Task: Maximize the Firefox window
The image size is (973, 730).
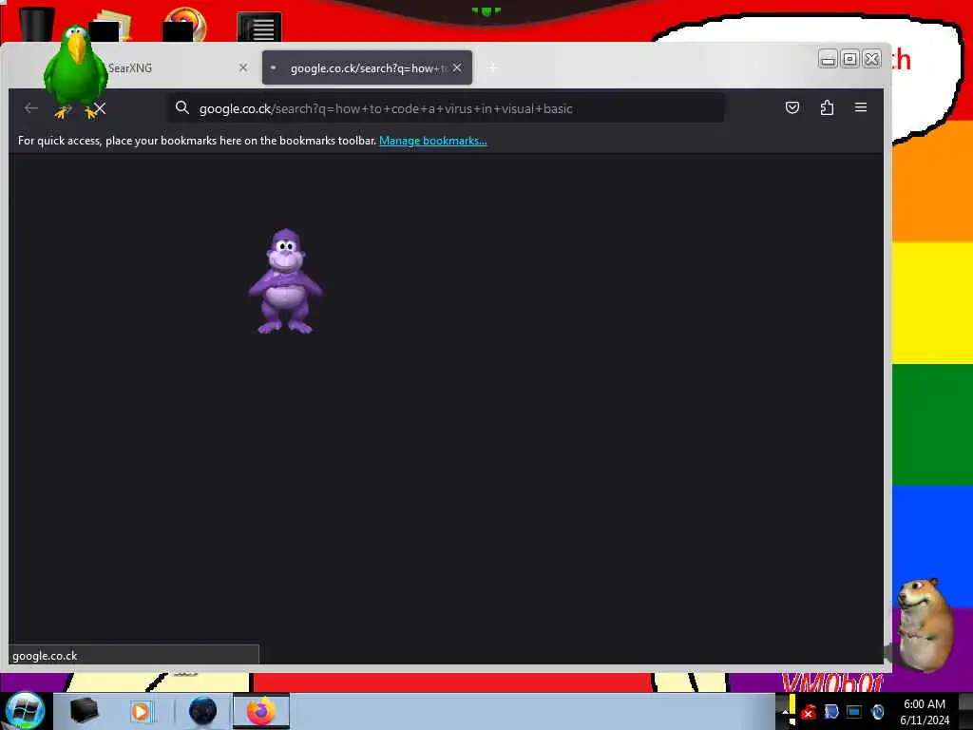Action: 850,59
